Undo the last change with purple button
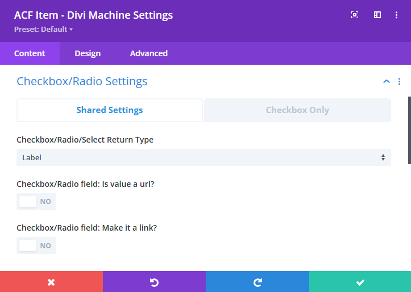The image size is (411, 292). pyautogui.click(x=155, y=282)
